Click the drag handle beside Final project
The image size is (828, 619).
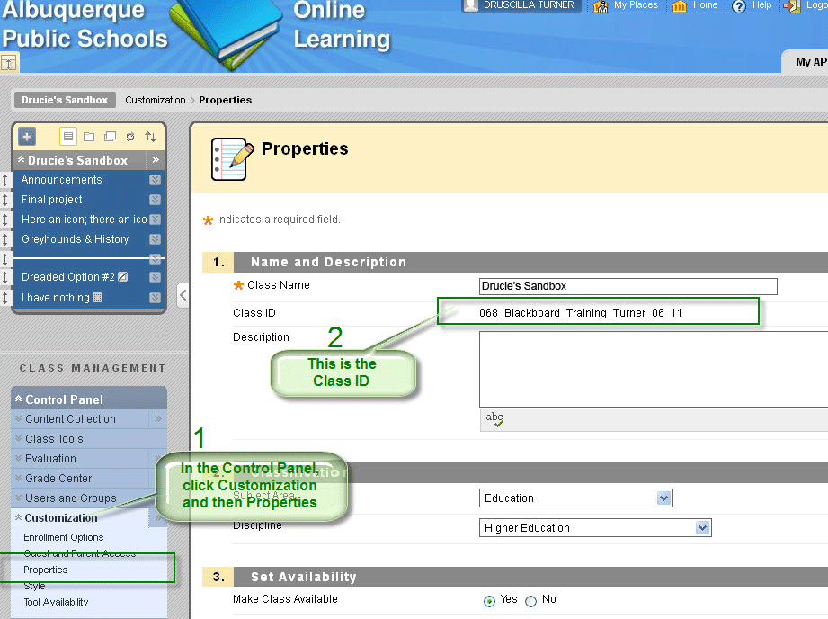(x=4, y=200)
